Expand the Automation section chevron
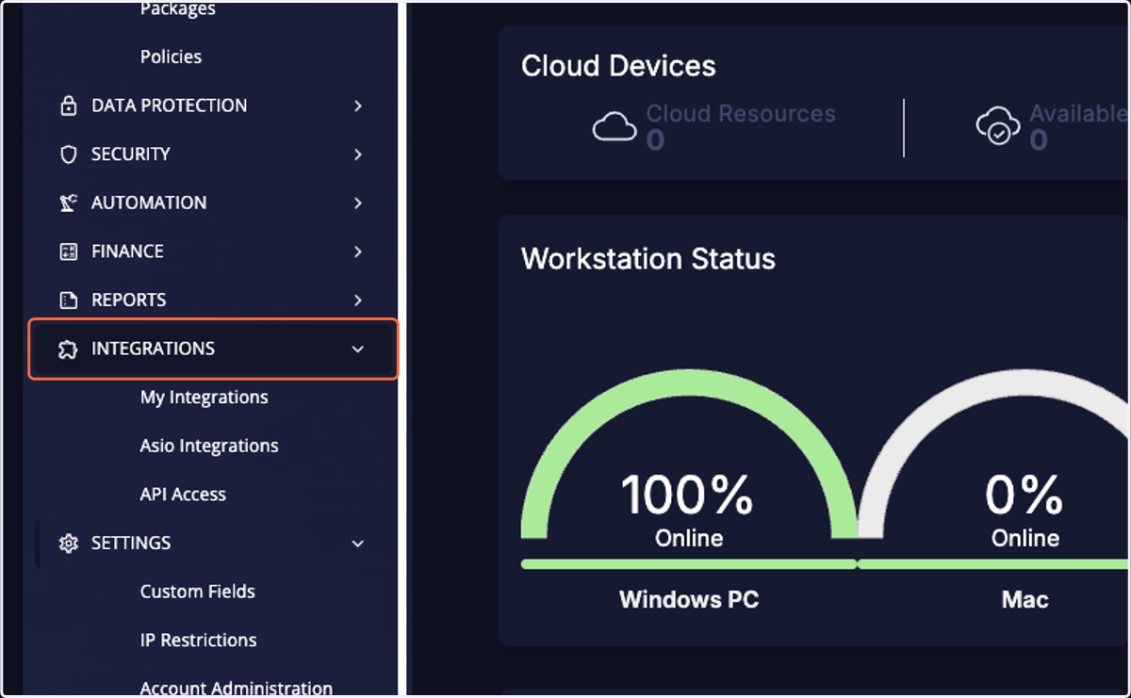Image resolution: width=1131 pixels, height=698 pixels. coord(358,203)
